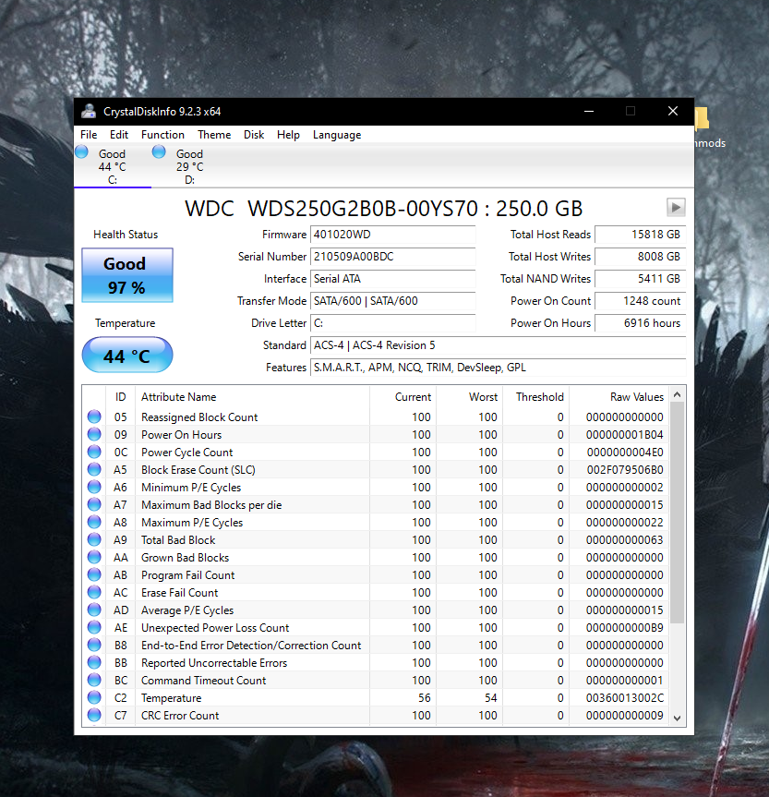The height and width of the screenshot is (797, 769).
Task: Click the status orb for Maximum Bad Blocks per die
Action: (x=94, y=505)
